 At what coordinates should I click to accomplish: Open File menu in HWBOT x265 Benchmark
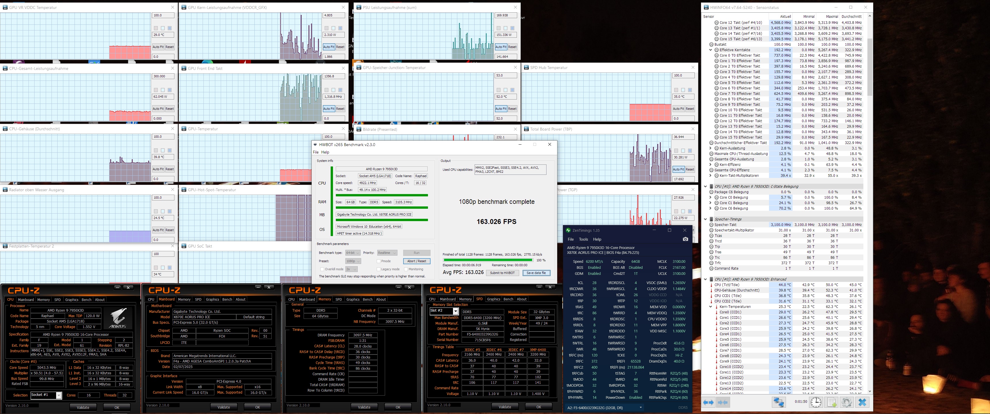[315, 152]
